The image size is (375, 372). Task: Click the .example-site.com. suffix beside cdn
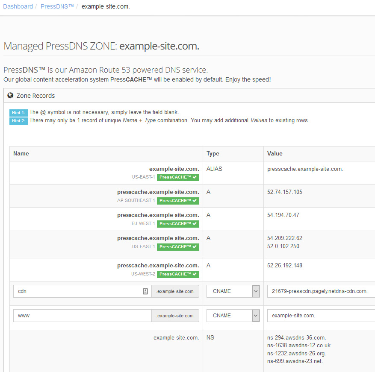pos(175,291)
